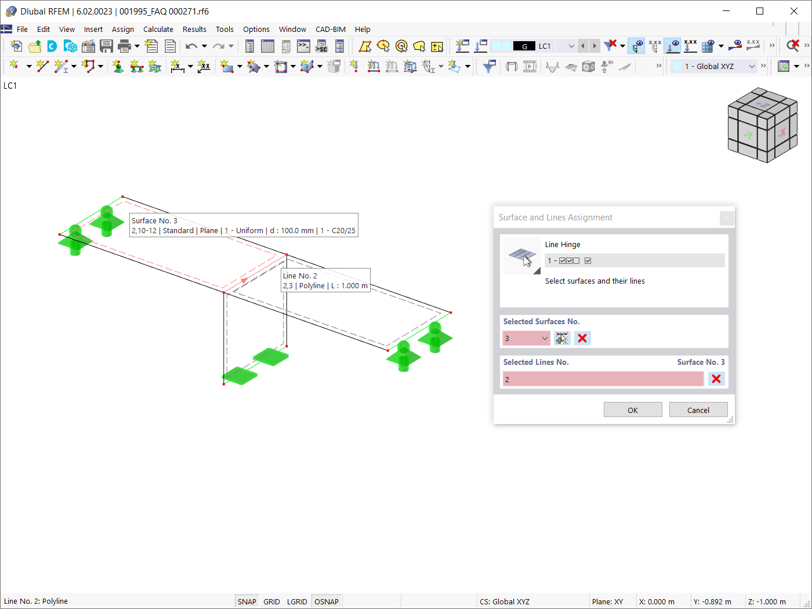Click the New Dimension tool

pyautogui.click(x=177, y=66)
